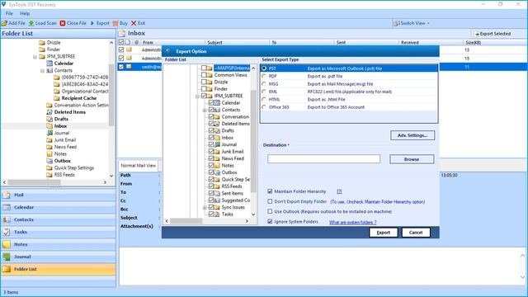Click the back arrow in Export Option title

click(168, 51)
